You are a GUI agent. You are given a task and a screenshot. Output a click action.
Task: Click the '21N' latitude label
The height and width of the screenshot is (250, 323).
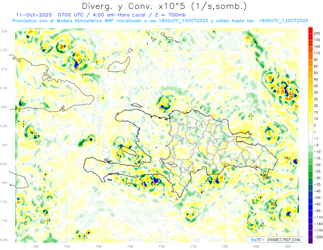coord(4,69)
